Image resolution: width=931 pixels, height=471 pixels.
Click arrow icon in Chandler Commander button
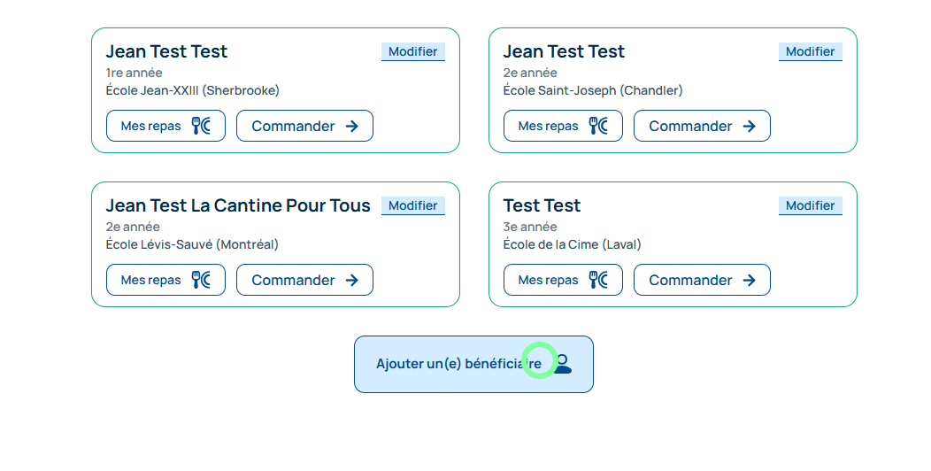(749, 126)
